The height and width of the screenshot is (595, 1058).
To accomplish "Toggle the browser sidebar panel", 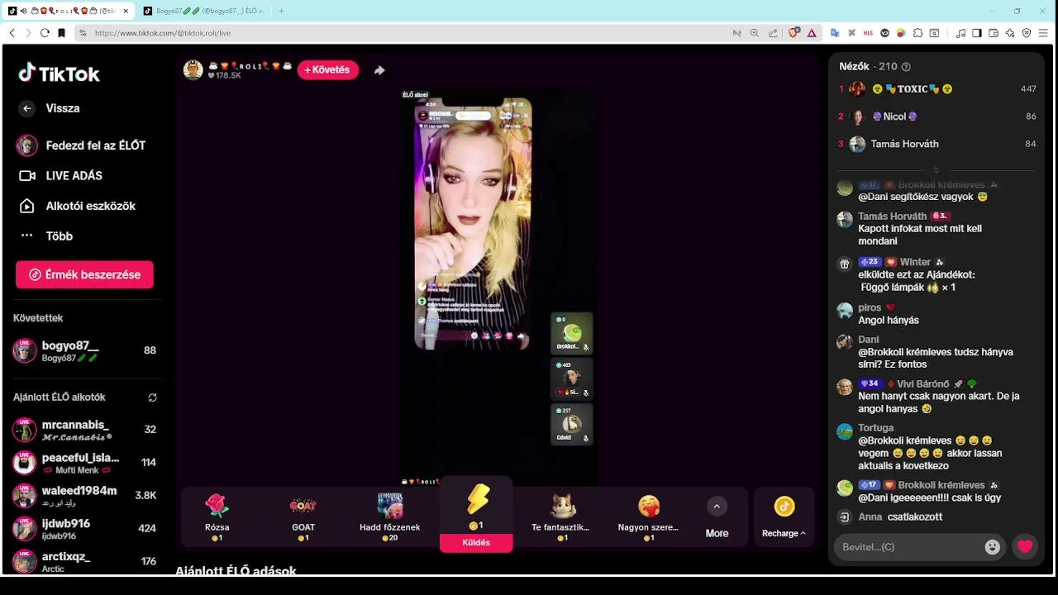I will tap(977, 33).
